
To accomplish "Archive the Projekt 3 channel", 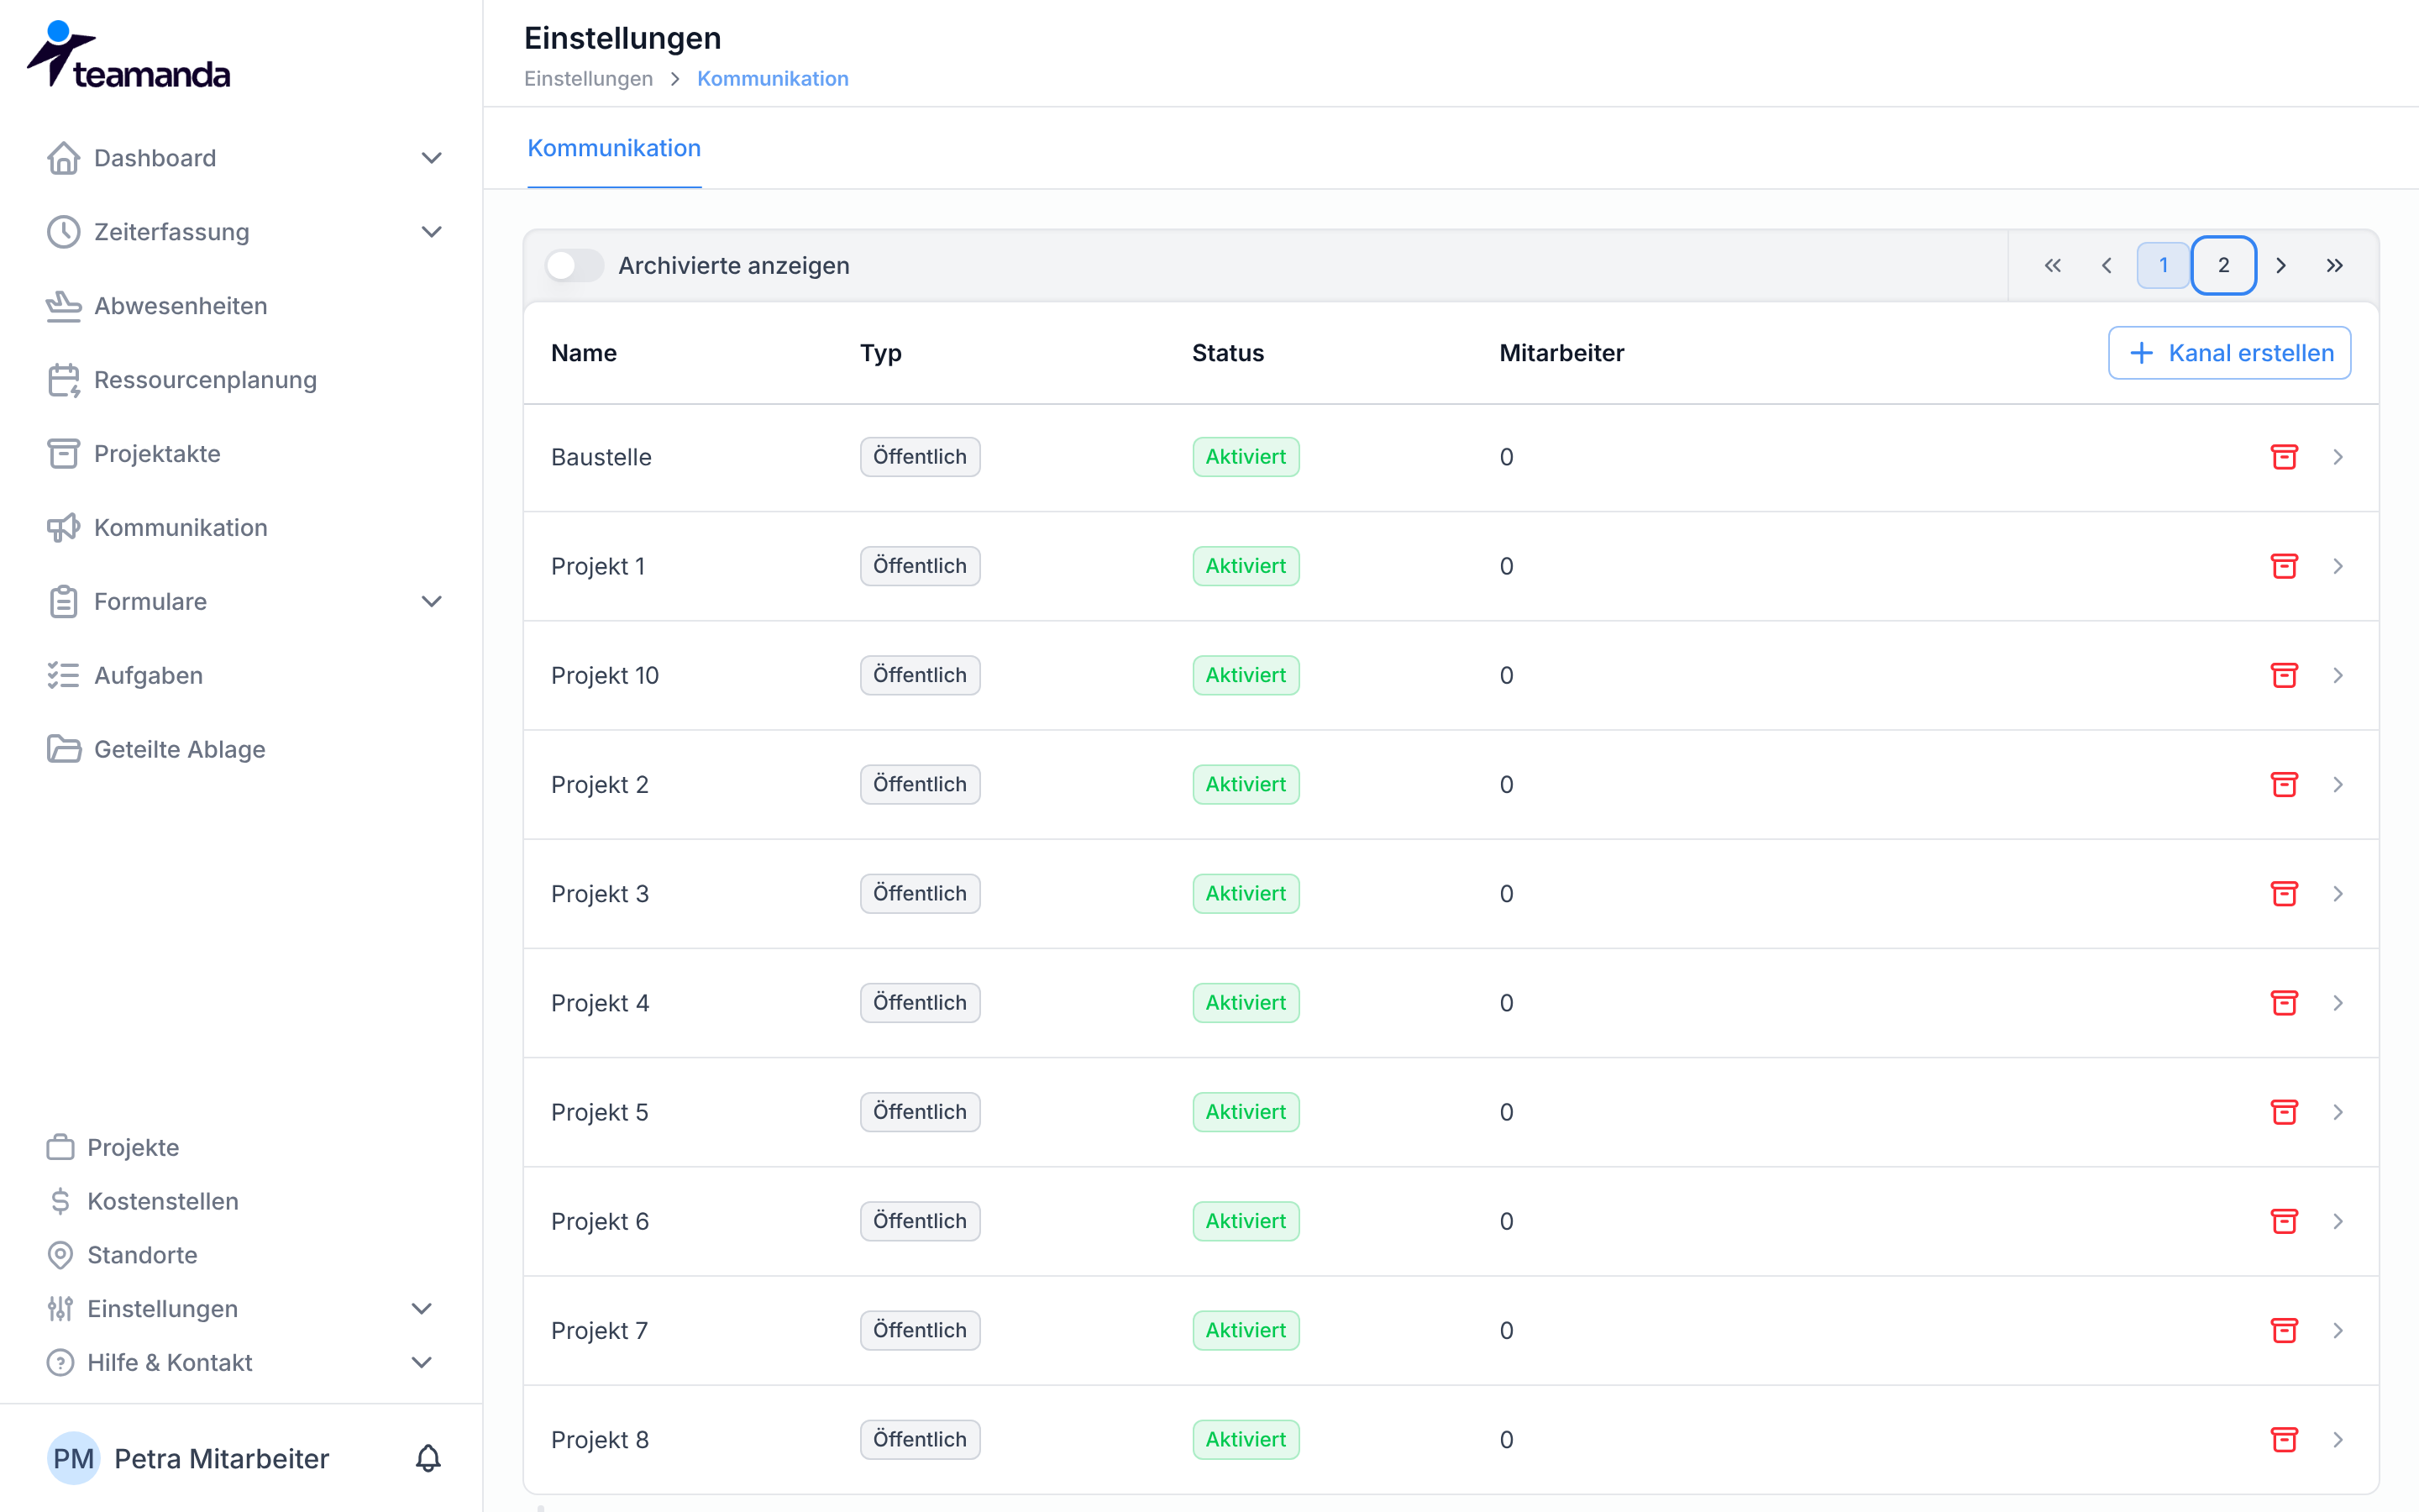I will [x=2284, y=893].
